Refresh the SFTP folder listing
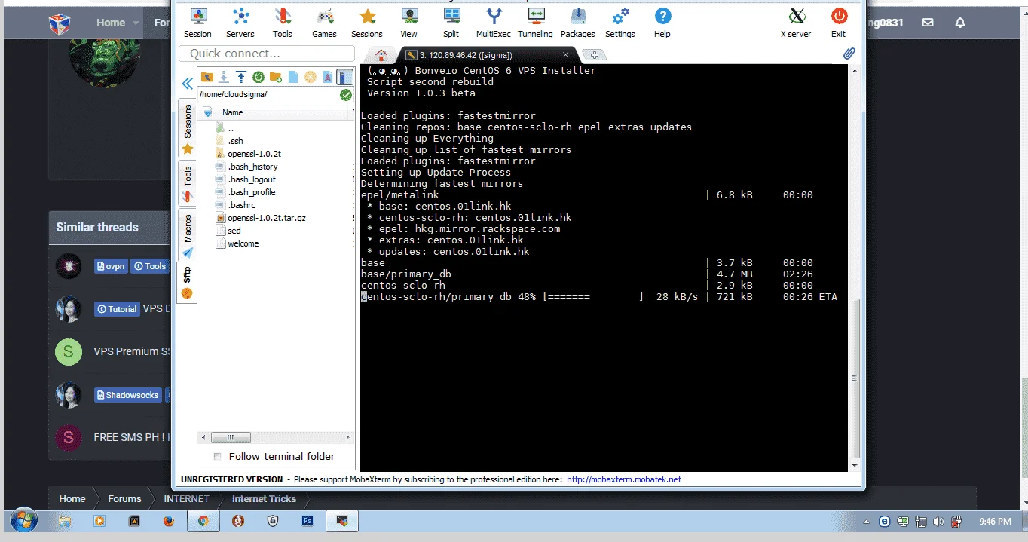The image size is (1028, 542). tap(259, 77)
